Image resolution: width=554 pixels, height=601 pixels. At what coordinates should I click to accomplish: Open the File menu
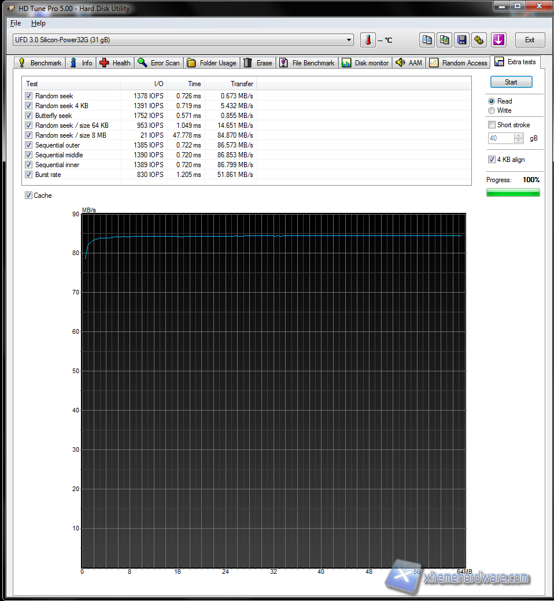16,23
